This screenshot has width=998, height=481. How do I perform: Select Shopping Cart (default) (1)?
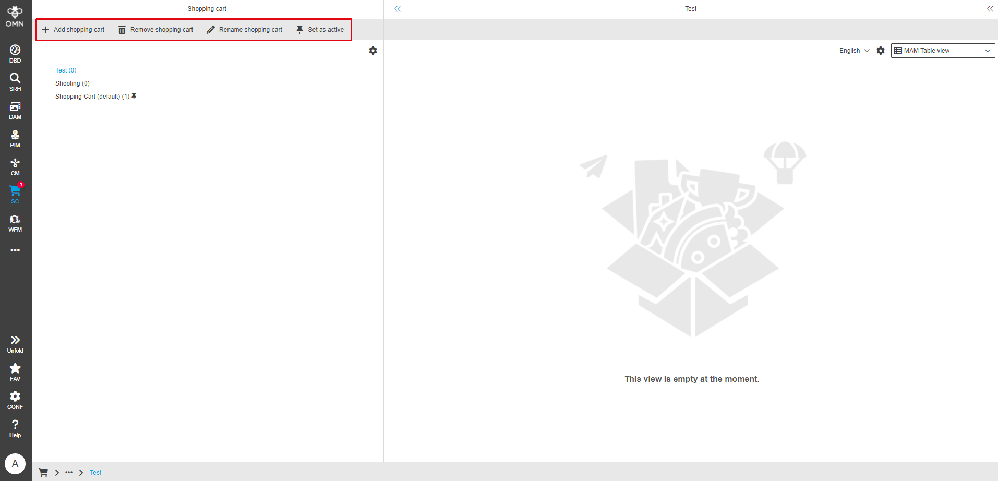(92, 97)
